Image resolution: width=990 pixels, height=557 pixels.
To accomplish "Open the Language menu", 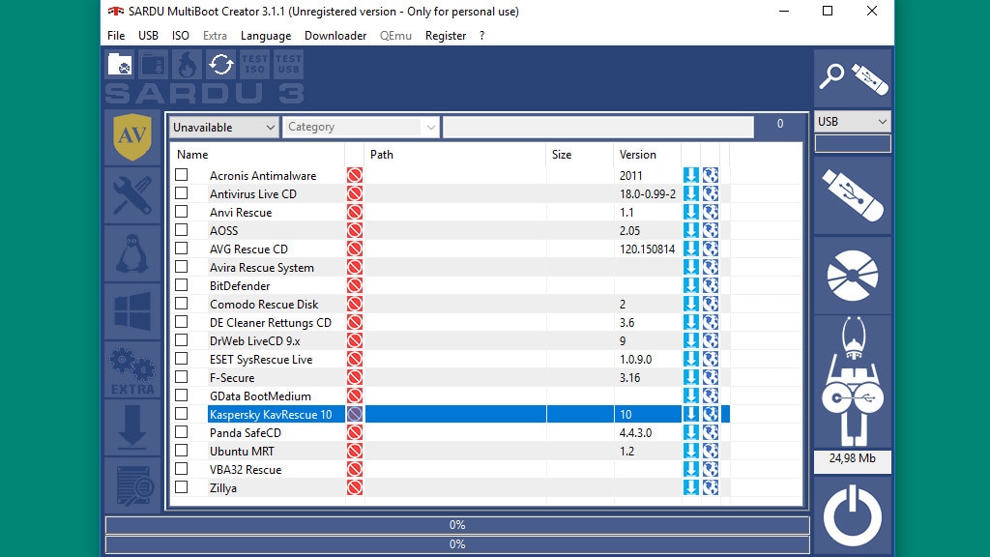I will coord(266,36).
